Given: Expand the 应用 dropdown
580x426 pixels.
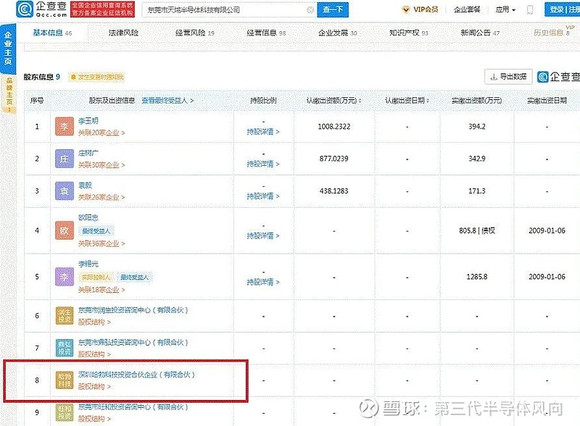Looking at the screenshot, I should [x=505, y=9].
